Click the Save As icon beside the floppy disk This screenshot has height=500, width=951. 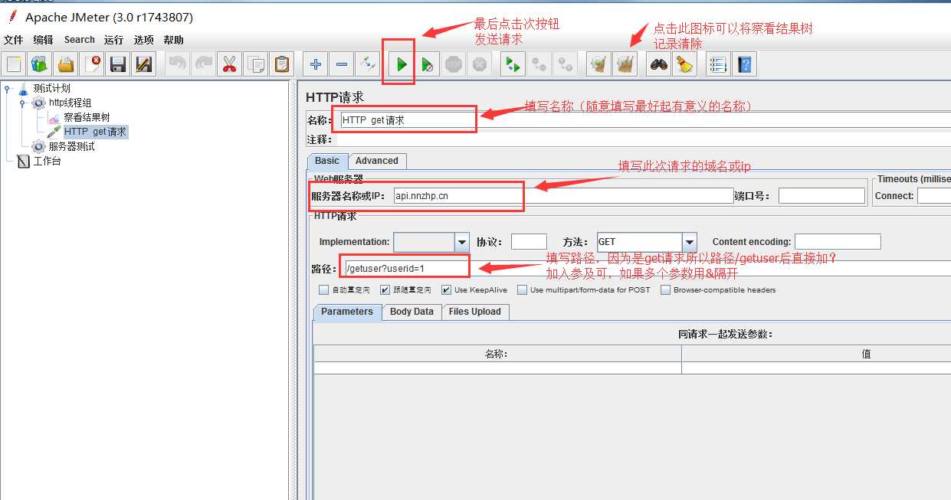pos(144,64)
